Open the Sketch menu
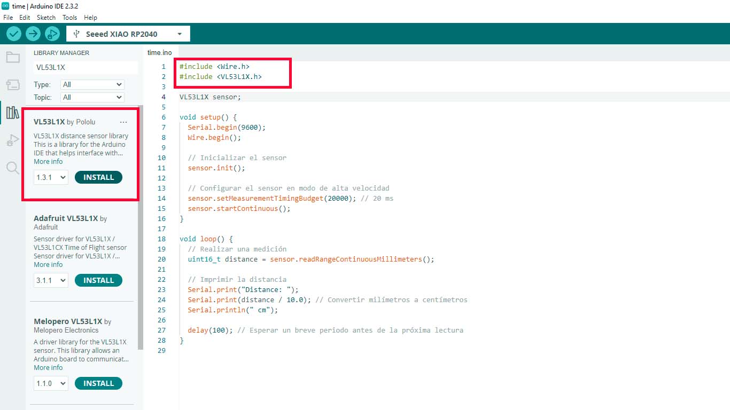The width and height of the screenshot is (730, 410). click(x=46, y=18)
